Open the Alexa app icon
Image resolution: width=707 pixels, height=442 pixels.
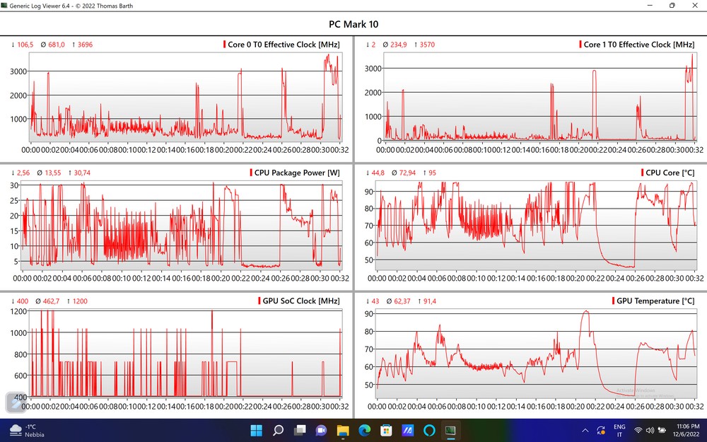pyautogui.click(x=429, y=430)
